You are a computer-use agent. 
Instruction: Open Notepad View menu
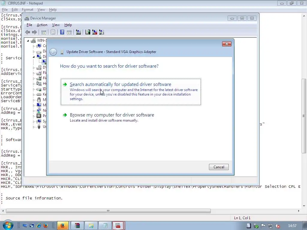tap(41, 10)
